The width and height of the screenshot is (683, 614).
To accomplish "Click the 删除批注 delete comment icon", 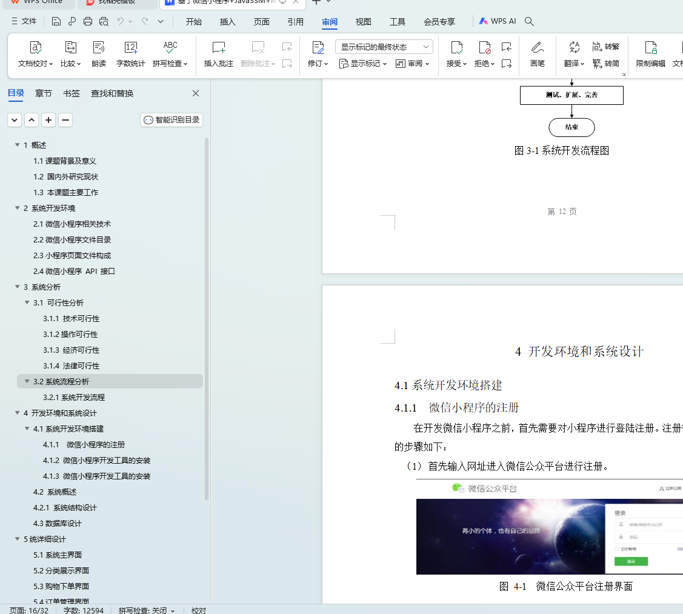I will point(258,47).
